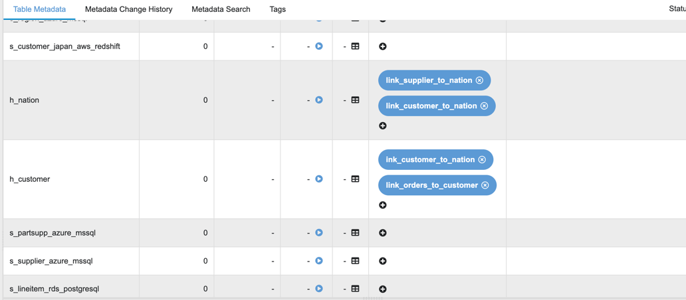686x300 pixels.
Task: Open table grid icon for h_nation row
Action: click(355, 100)
